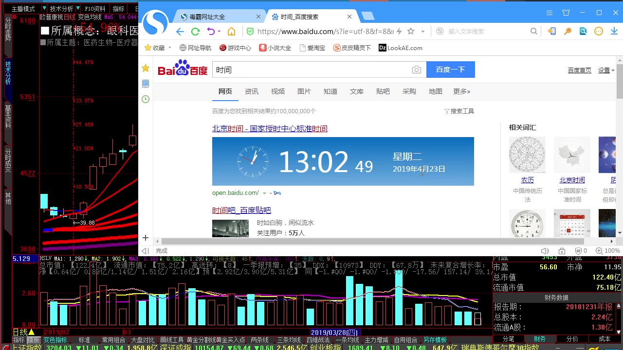
Task: Open the 主播模式 menu in the stock app
Action: pyautogui.click(x=23, y=9)
